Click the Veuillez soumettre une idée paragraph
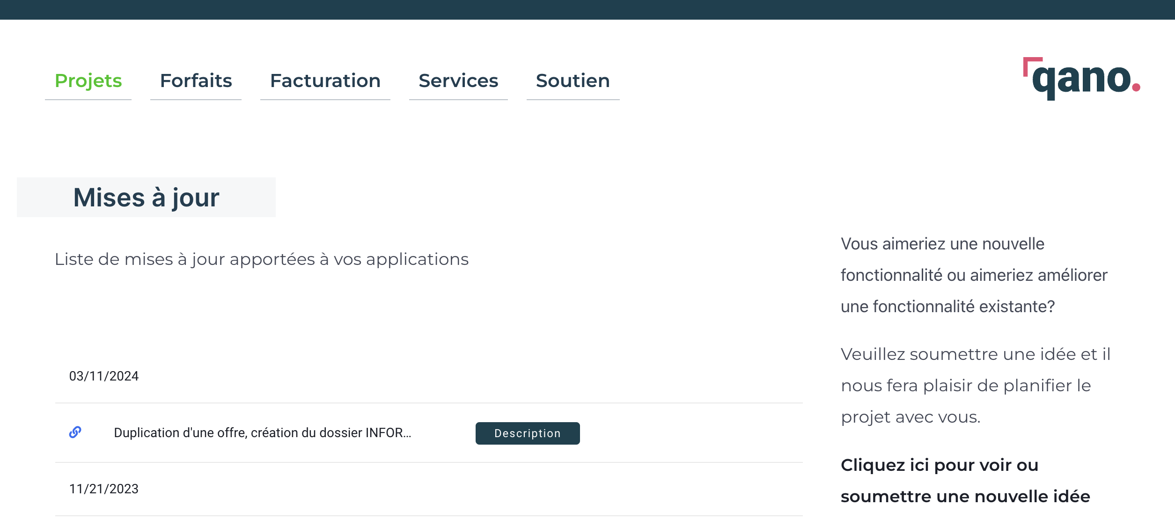The width and height of the screenshot is (1175, 527). 975,385
